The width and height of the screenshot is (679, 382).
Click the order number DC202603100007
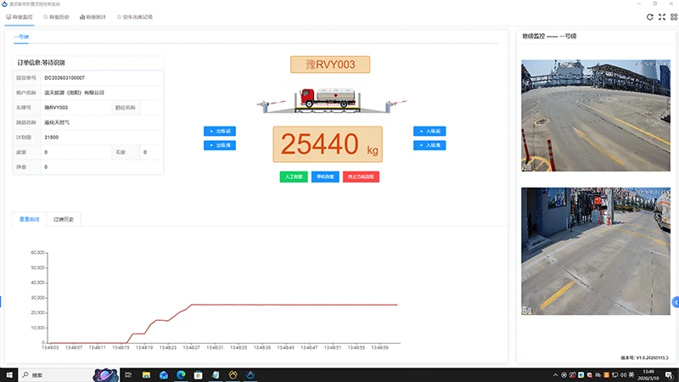coord(65,78)
